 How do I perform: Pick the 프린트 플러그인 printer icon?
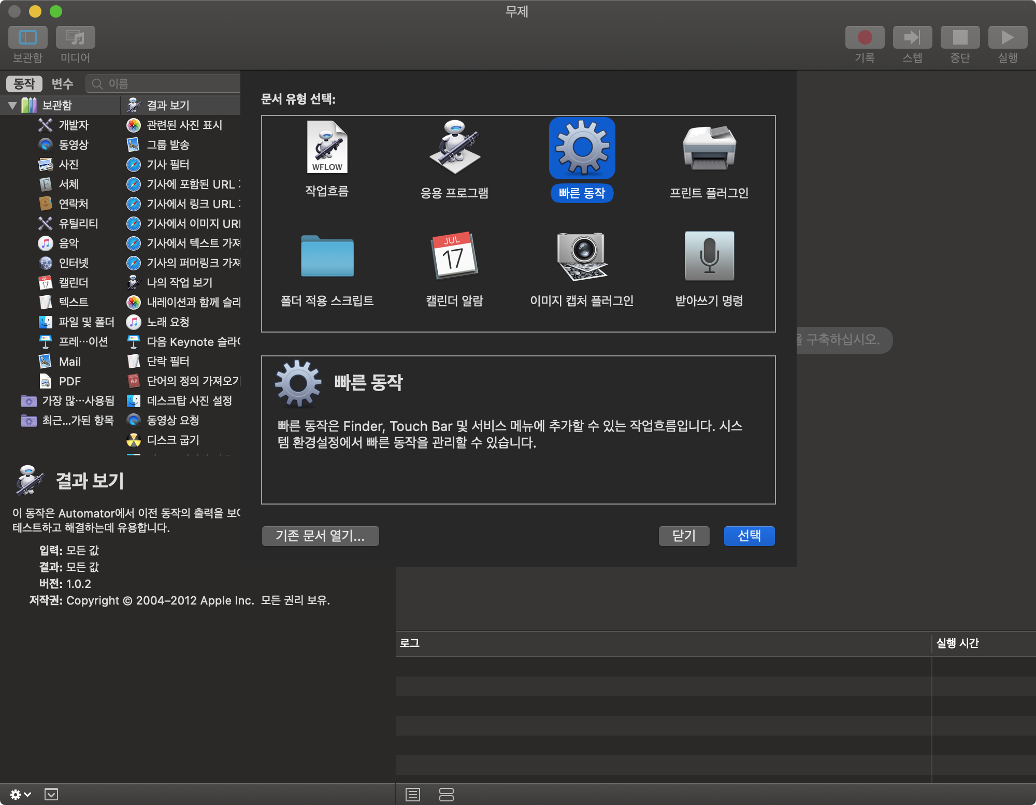tap(709, 148)
